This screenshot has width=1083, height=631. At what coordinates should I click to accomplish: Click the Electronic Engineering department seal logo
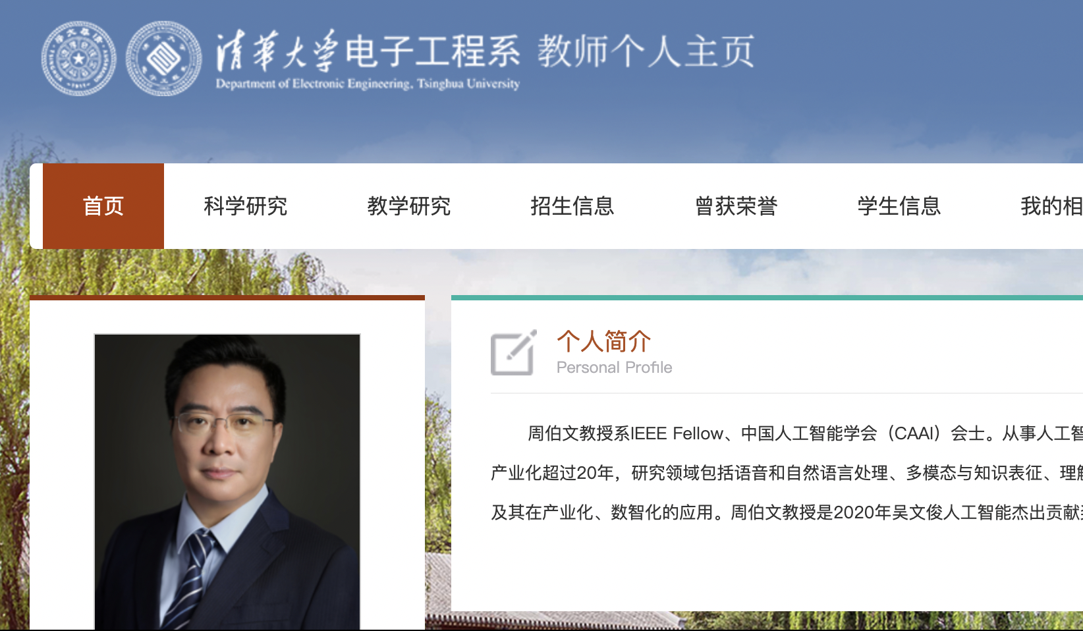(164, 58)
